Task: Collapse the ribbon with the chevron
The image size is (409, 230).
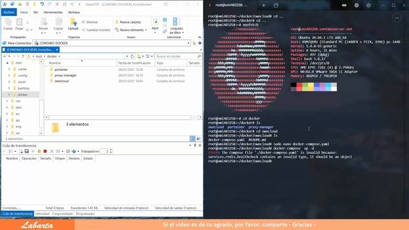Action: [x=199, y=37]
